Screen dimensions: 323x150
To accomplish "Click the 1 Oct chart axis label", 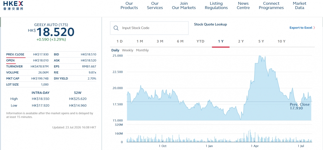I will tap(163, 146).
